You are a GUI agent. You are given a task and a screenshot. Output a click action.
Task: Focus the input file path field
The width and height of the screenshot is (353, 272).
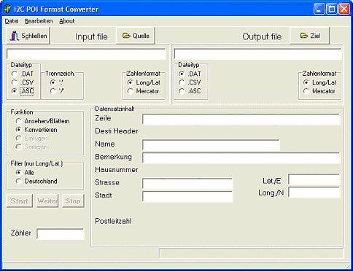[86, 54]
